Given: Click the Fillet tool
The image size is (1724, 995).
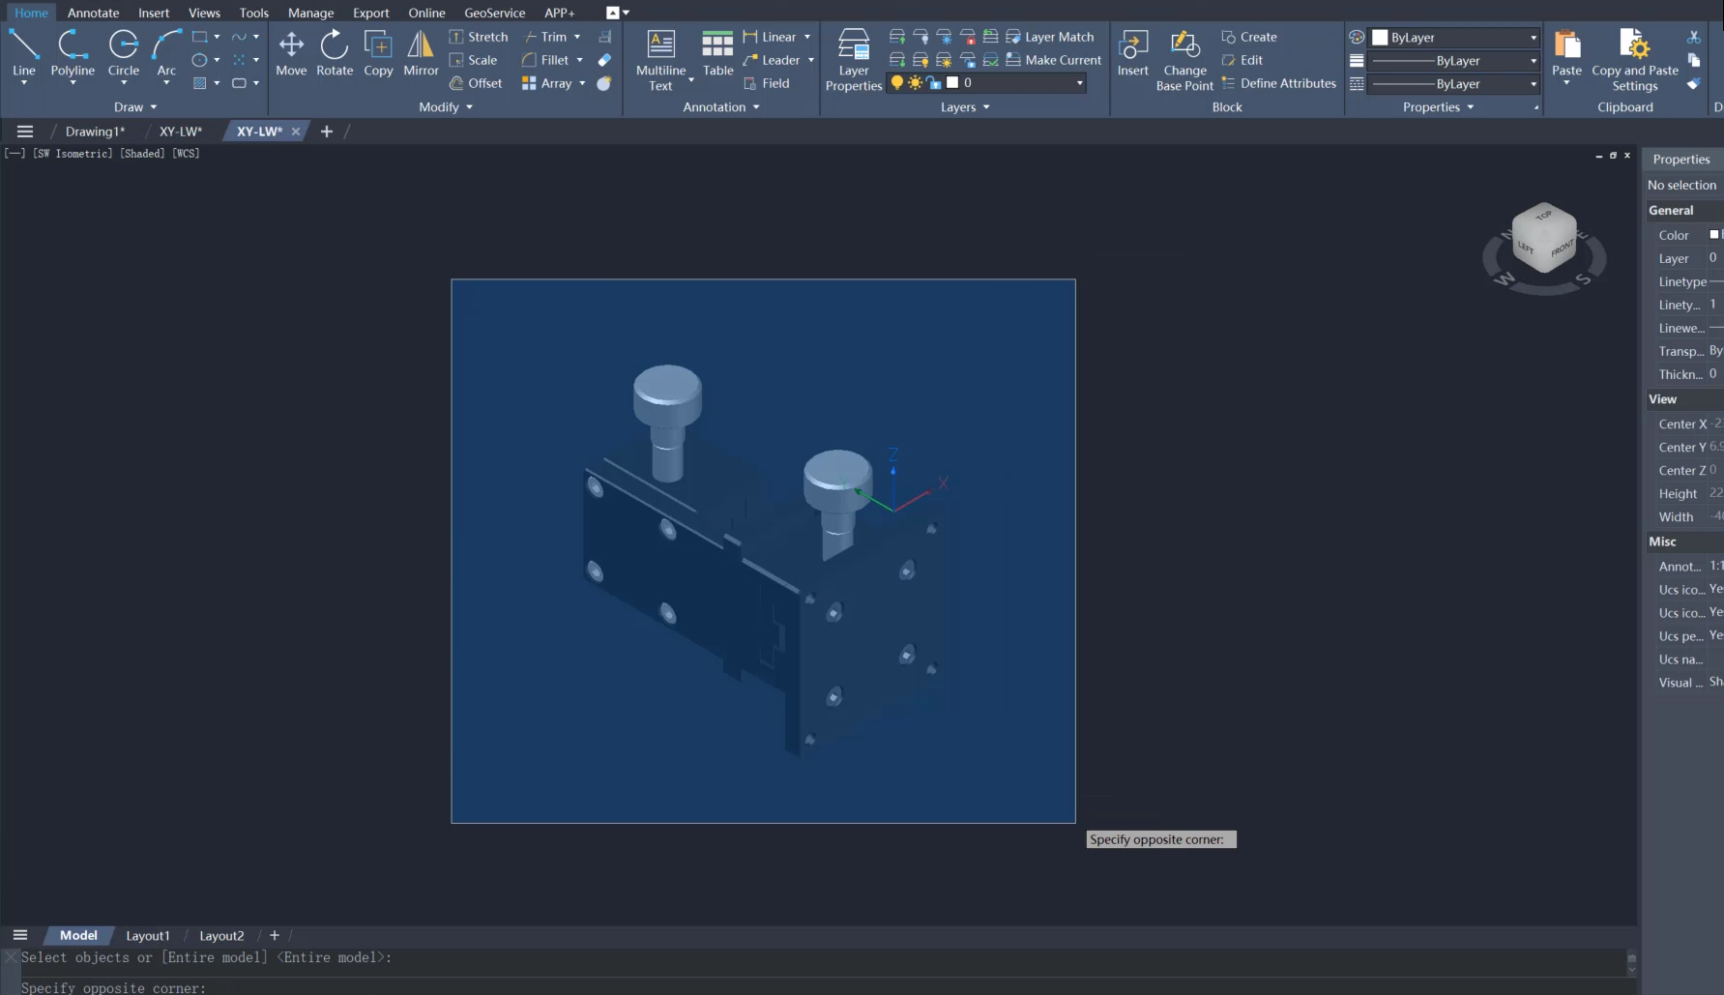Looking at the screenshot, I should [x=546, y=60].
